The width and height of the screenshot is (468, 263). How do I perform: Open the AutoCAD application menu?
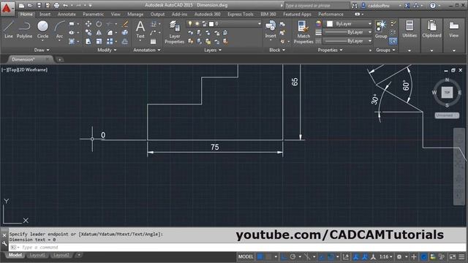[x=7, y=8]
